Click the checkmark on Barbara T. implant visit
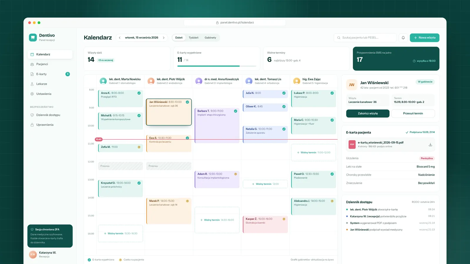 coord(236,111)
